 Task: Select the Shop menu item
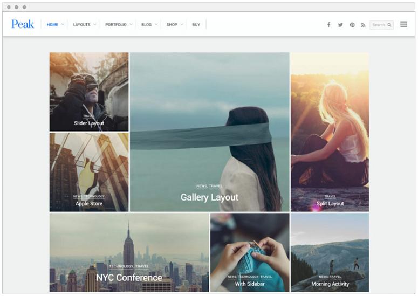pyautogui.click(x=172, y=24)
